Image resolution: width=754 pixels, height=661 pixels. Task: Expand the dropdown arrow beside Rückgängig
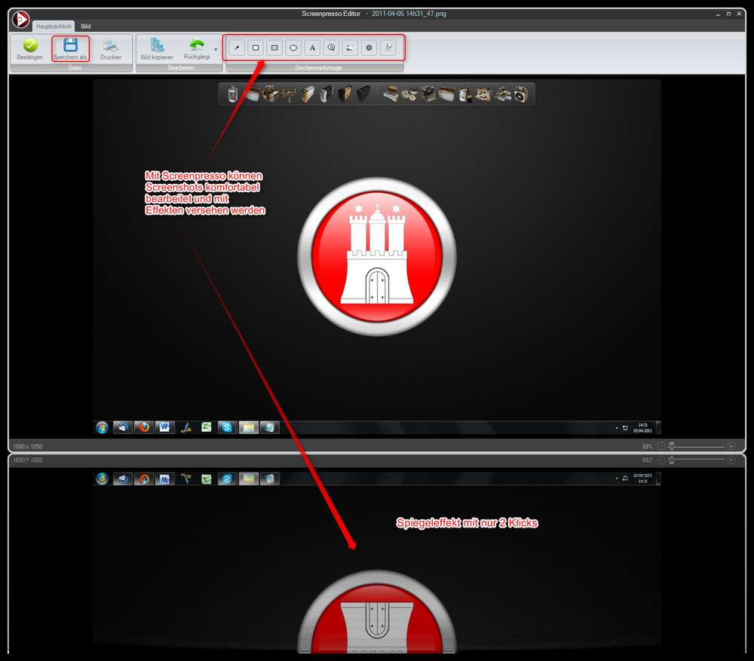click(216, 50)
